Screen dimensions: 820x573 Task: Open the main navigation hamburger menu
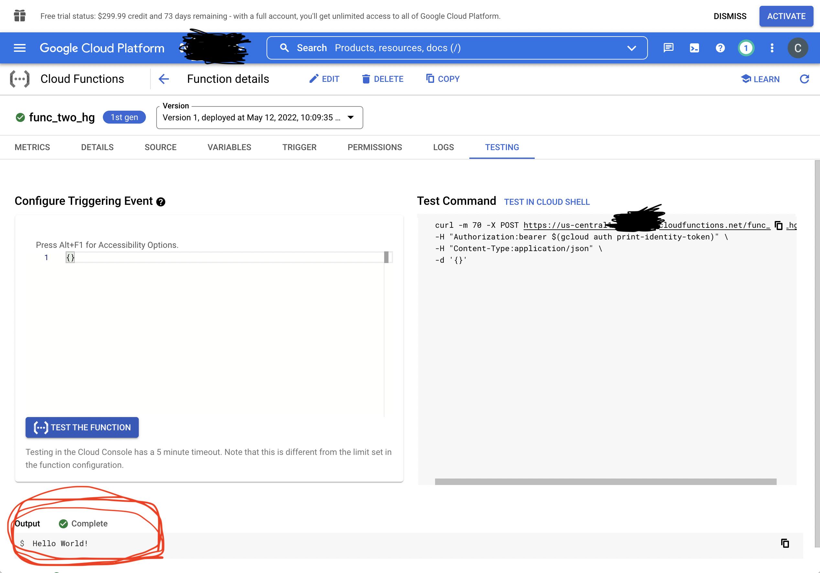click(x=20, y=48)
